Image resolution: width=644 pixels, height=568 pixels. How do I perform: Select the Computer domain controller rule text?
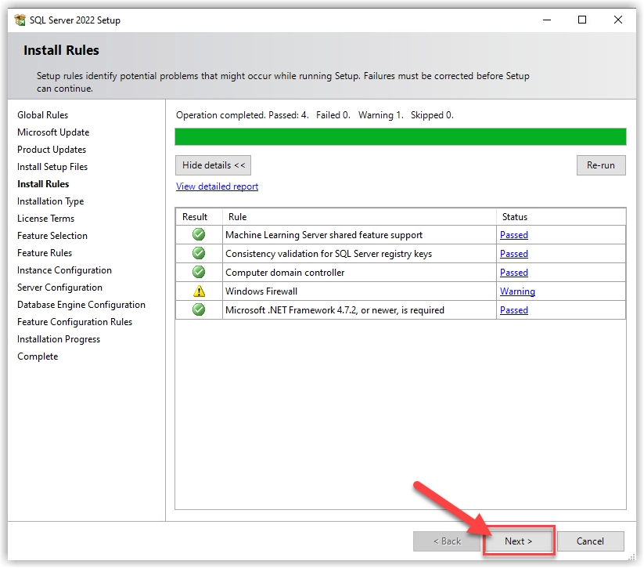(x=285, y=273)
